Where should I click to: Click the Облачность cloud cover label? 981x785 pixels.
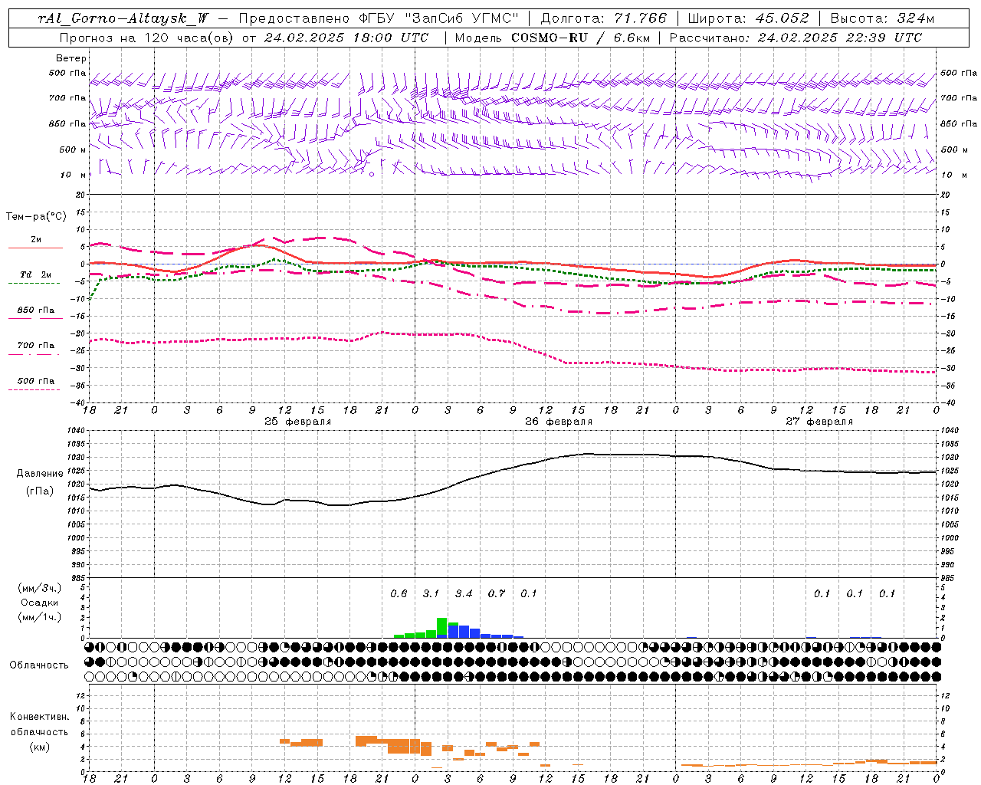coord(39,665)
